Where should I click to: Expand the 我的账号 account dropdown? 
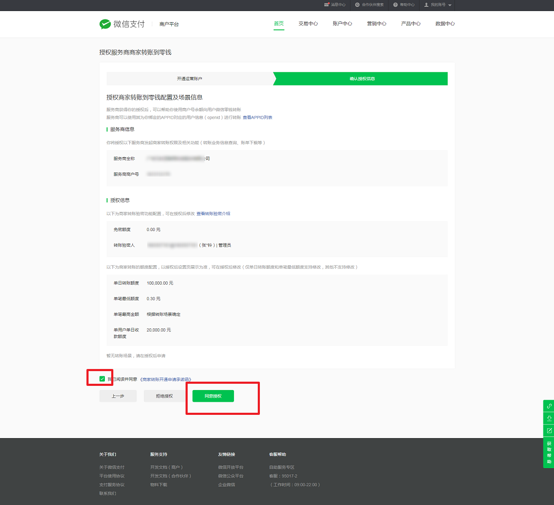click(438, 5)
